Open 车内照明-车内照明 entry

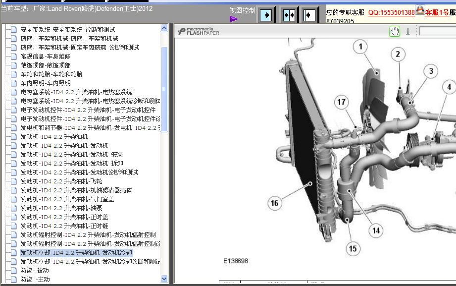46,83
